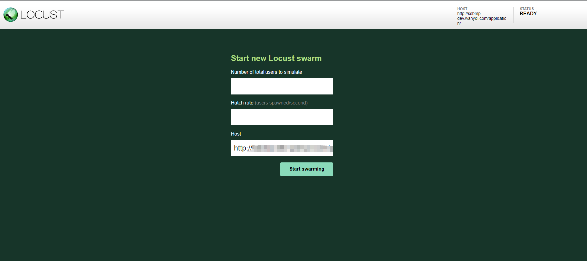Click the 'Hatch rate' label
Image resolution: width=587 pixels, height=261 pixels.
point(242,103)
